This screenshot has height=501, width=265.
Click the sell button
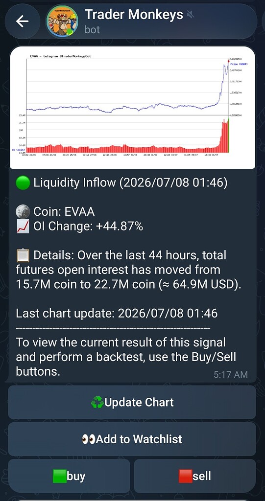point(195,476)
